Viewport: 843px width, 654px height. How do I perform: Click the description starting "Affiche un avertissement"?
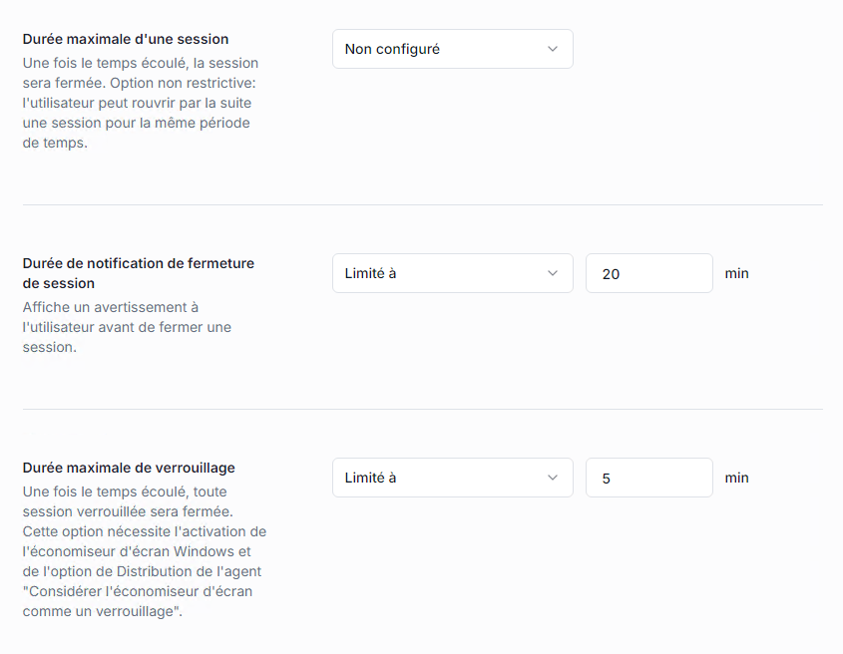[x=127, y=327]
